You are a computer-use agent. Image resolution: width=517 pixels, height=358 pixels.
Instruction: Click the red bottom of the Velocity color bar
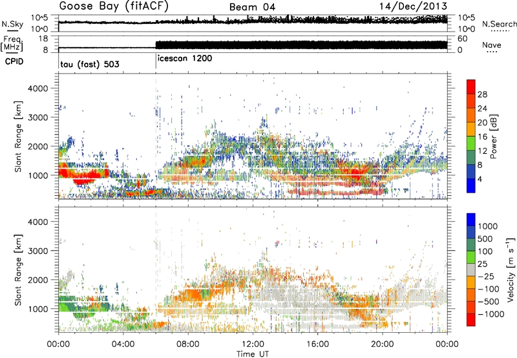tap(471, 320)
